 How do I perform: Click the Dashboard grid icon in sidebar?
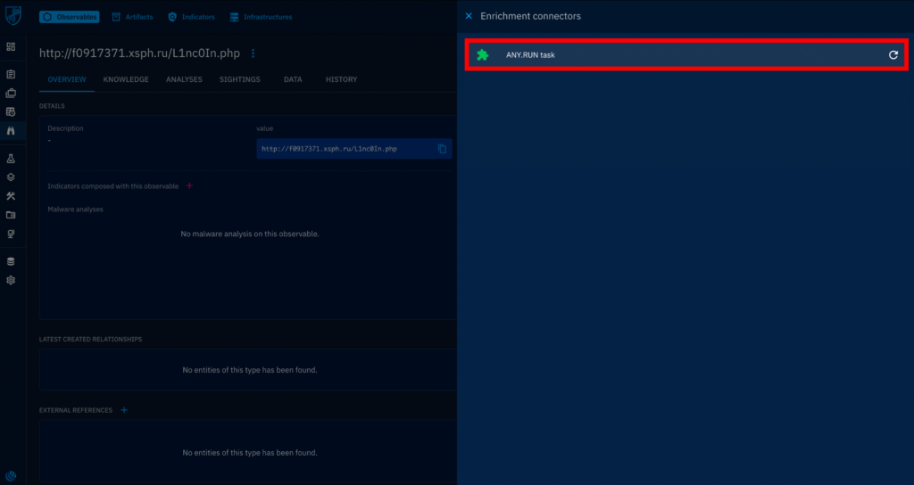tap(11, 46)
